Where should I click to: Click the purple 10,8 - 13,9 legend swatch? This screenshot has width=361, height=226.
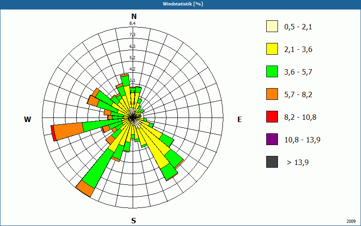coord(272,139)
